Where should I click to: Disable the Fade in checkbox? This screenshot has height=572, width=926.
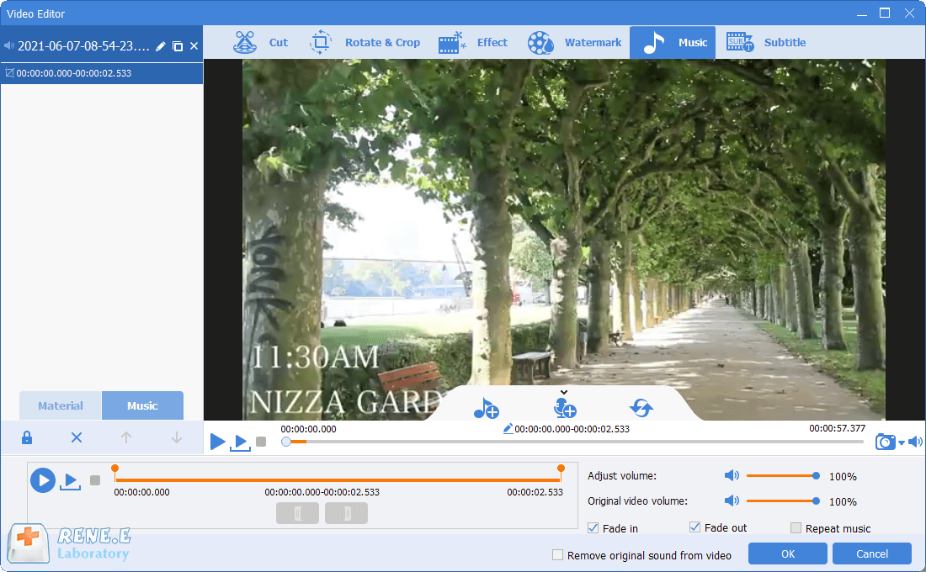(x=594, y=528)
